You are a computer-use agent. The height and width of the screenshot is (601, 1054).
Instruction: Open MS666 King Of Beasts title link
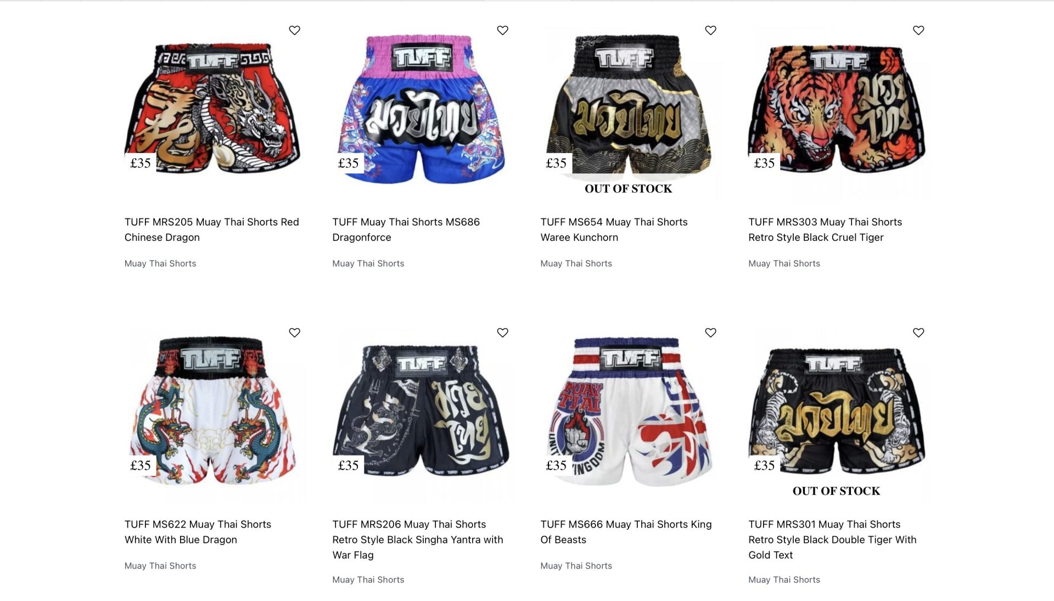(x=626, y=532)
